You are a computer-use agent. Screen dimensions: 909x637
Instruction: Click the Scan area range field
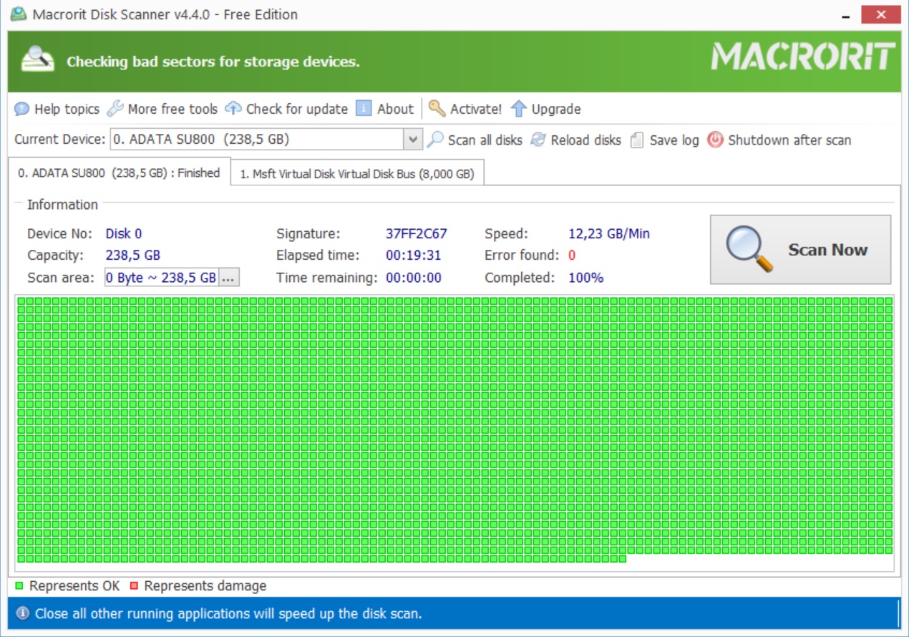[161, 278]
